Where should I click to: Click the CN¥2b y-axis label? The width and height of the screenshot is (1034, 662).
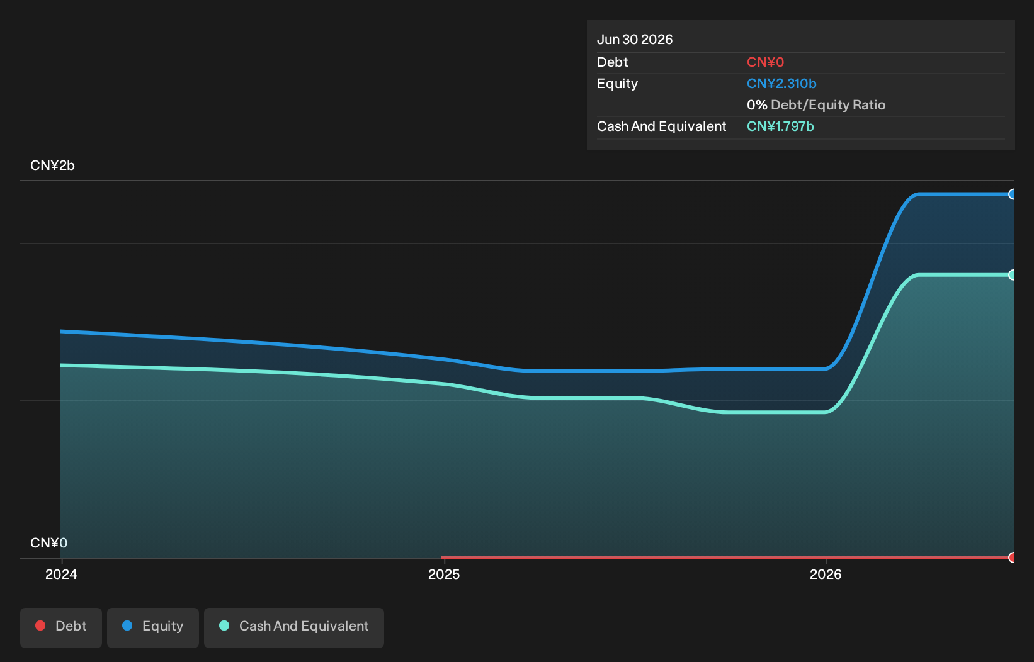pyautogui.click(x=52, y=165)
